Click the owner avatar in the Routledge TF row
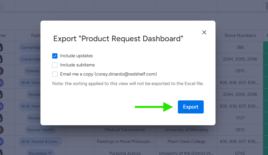 click(x=1, y=153)
